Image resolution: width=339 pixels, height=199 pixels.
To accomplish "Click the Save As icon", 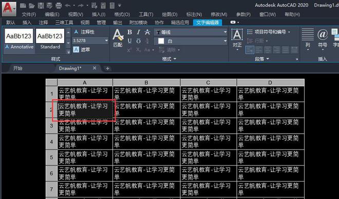I will [x=49, y=6].
